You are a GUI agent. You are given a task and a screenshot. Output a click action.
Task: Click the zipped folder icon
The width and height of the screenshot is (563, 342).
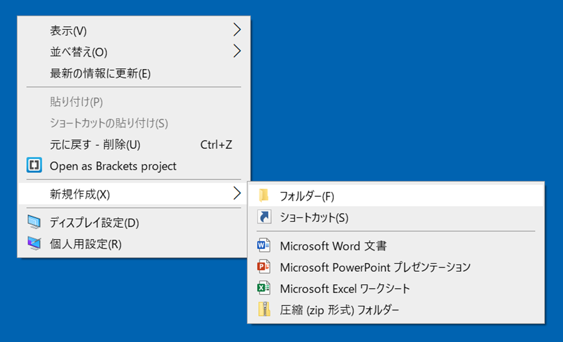pyautogui.click(x=264, y=309)
